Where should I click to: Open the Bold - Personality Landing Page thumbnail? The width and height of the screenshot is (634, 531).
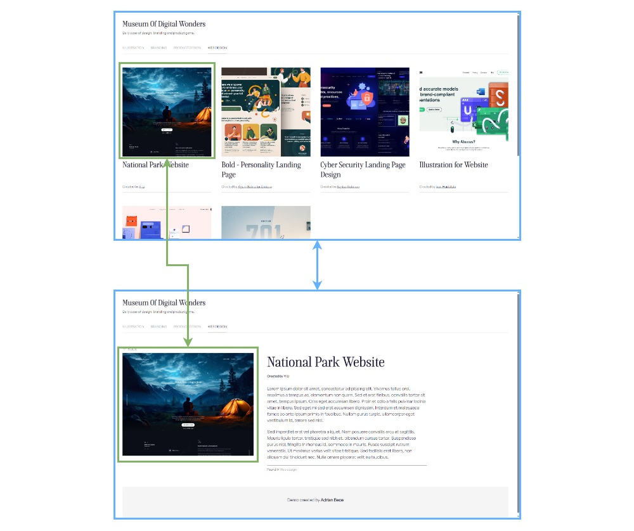point(266,112)
